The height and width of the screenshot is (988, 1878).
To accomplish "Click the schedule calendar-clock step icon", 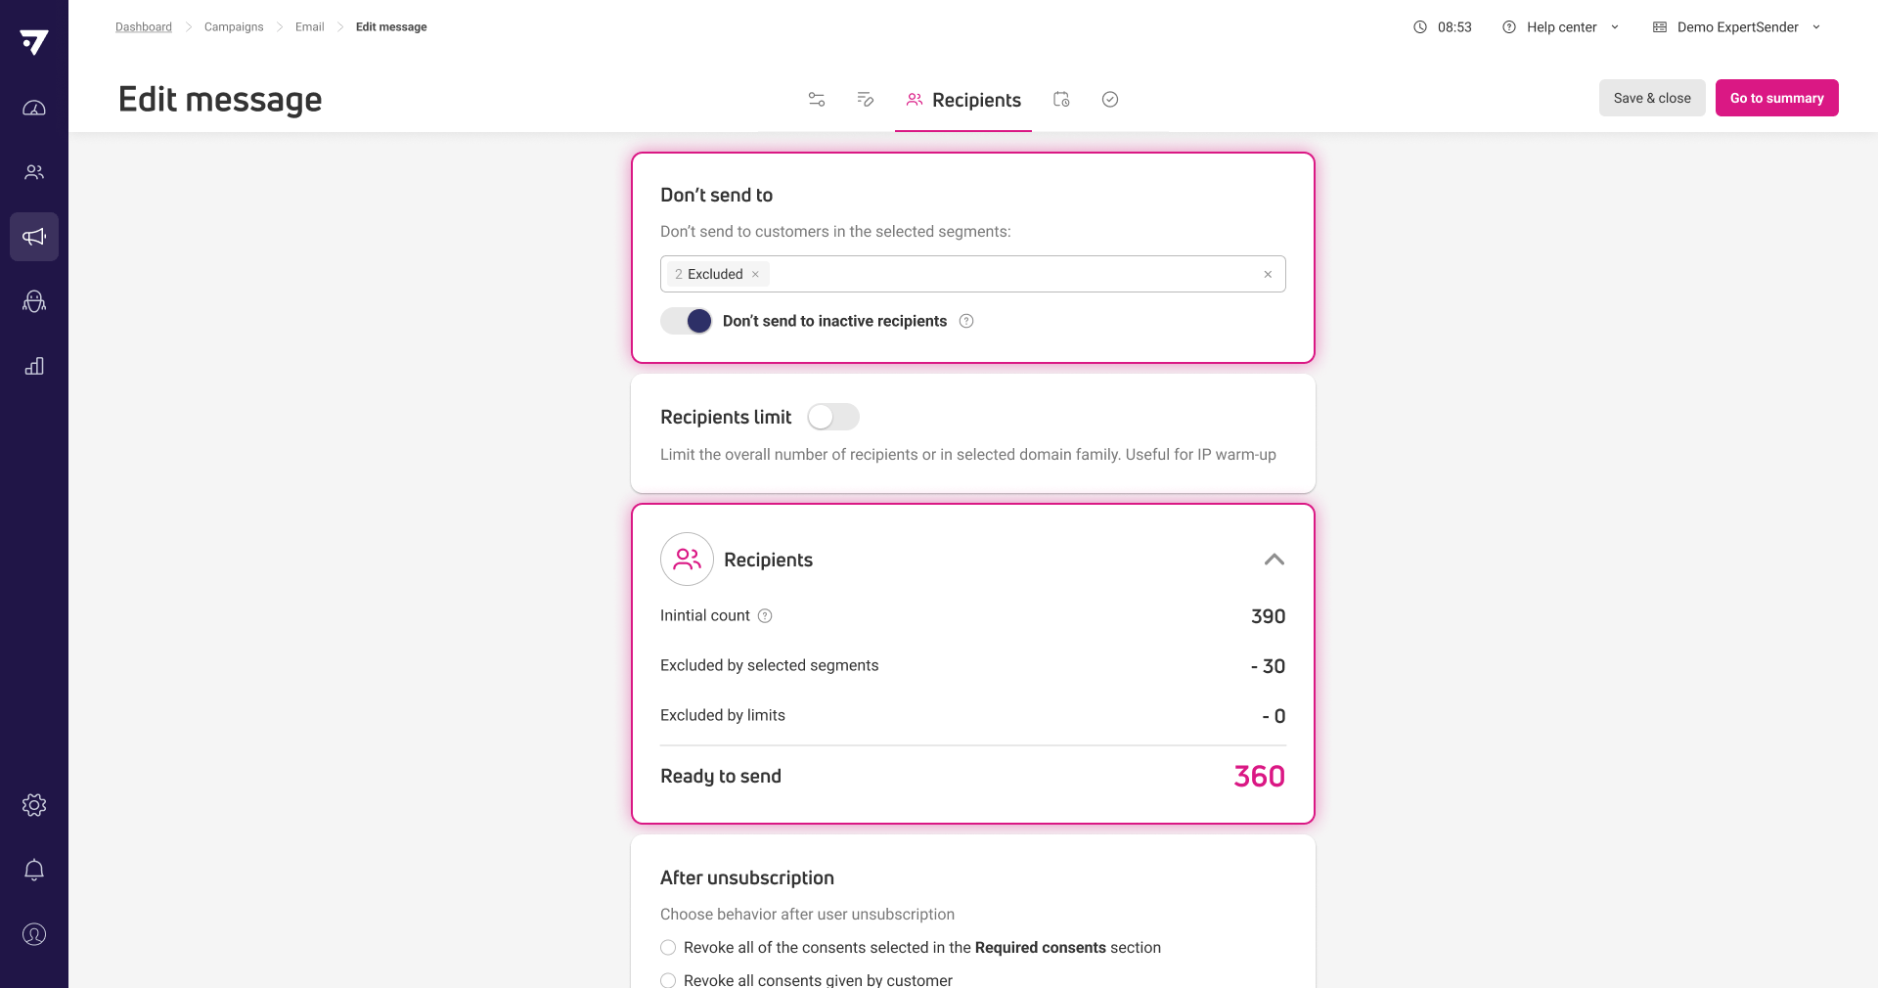I will (1061, 99).
